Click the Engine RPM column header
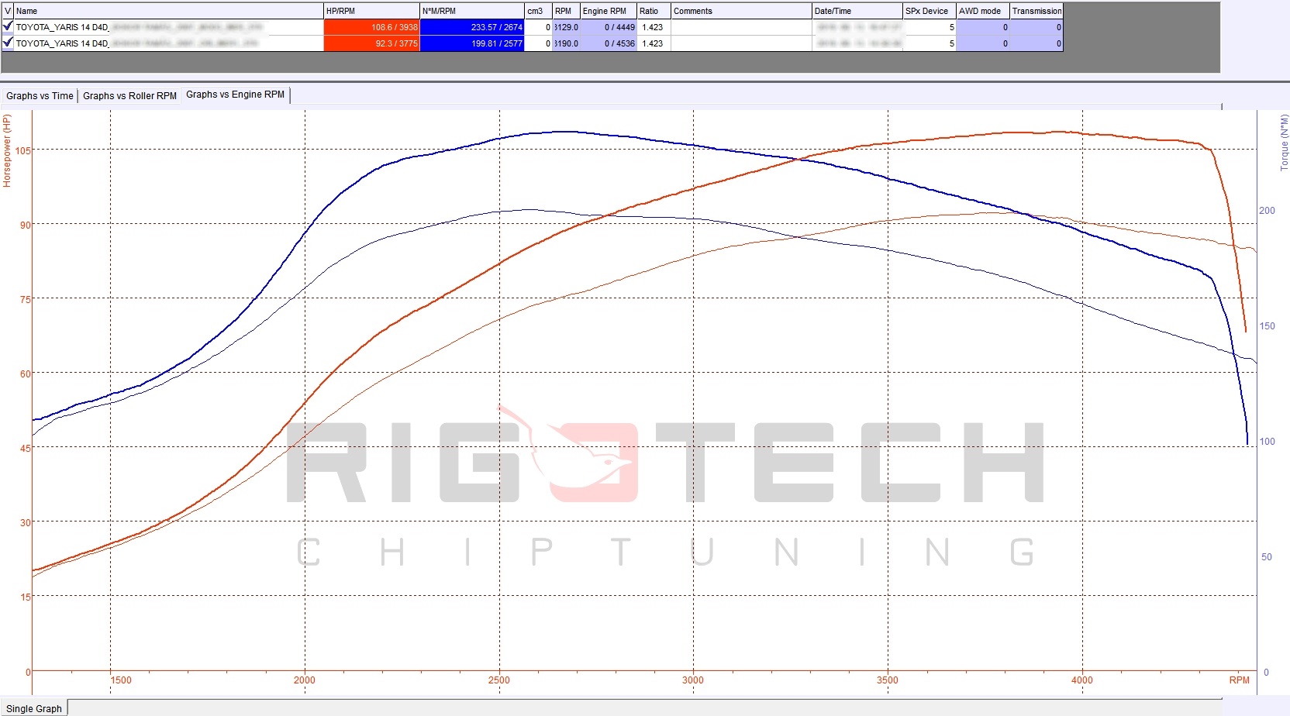Screen dimensions: 1290x716 click(x=609, y=11)
